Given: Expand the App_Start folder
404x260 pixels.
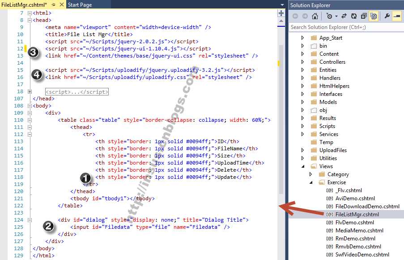Looking at the screenshot, I should point(302,38).
